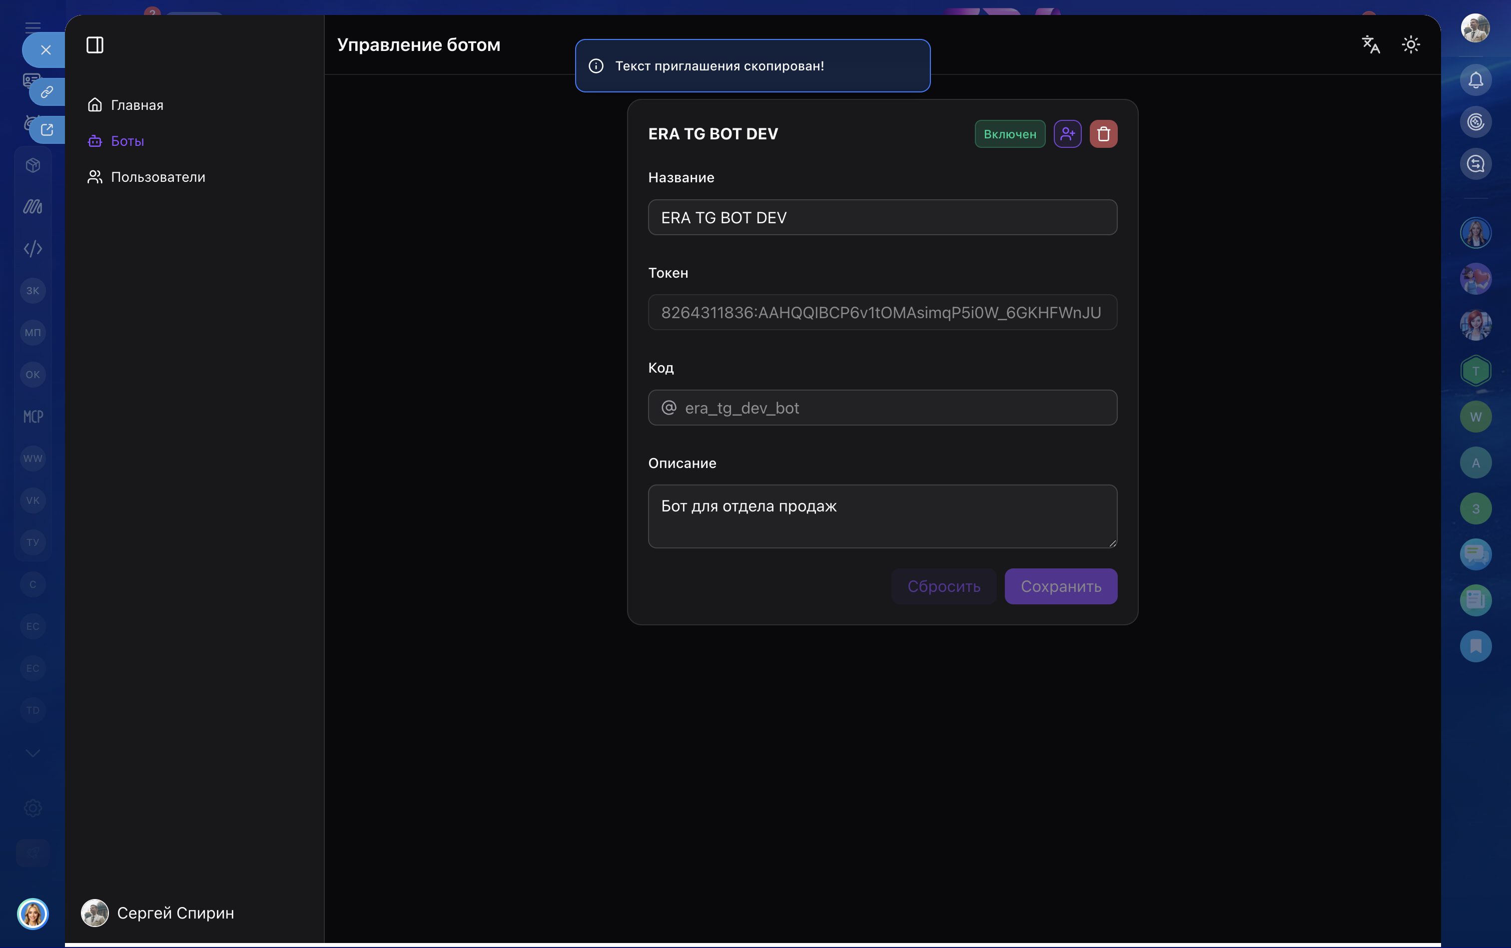Click into the Описание text area
Image resolution: width=1511 pixels, height=948 pixels.
[882, 516]
